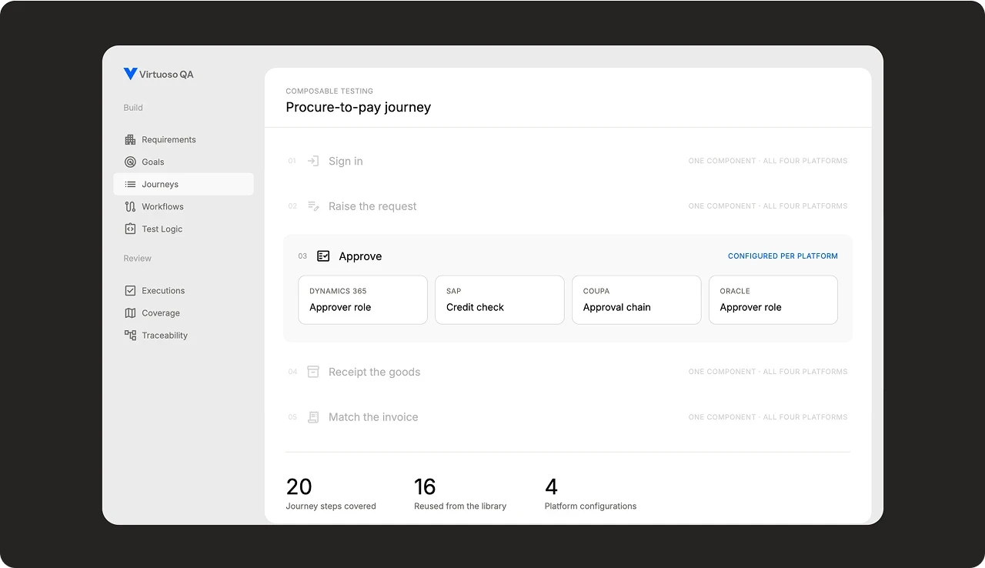Click the Match the invoice receipt icon
Screen dimensions: 985x568
pos(313,417)
